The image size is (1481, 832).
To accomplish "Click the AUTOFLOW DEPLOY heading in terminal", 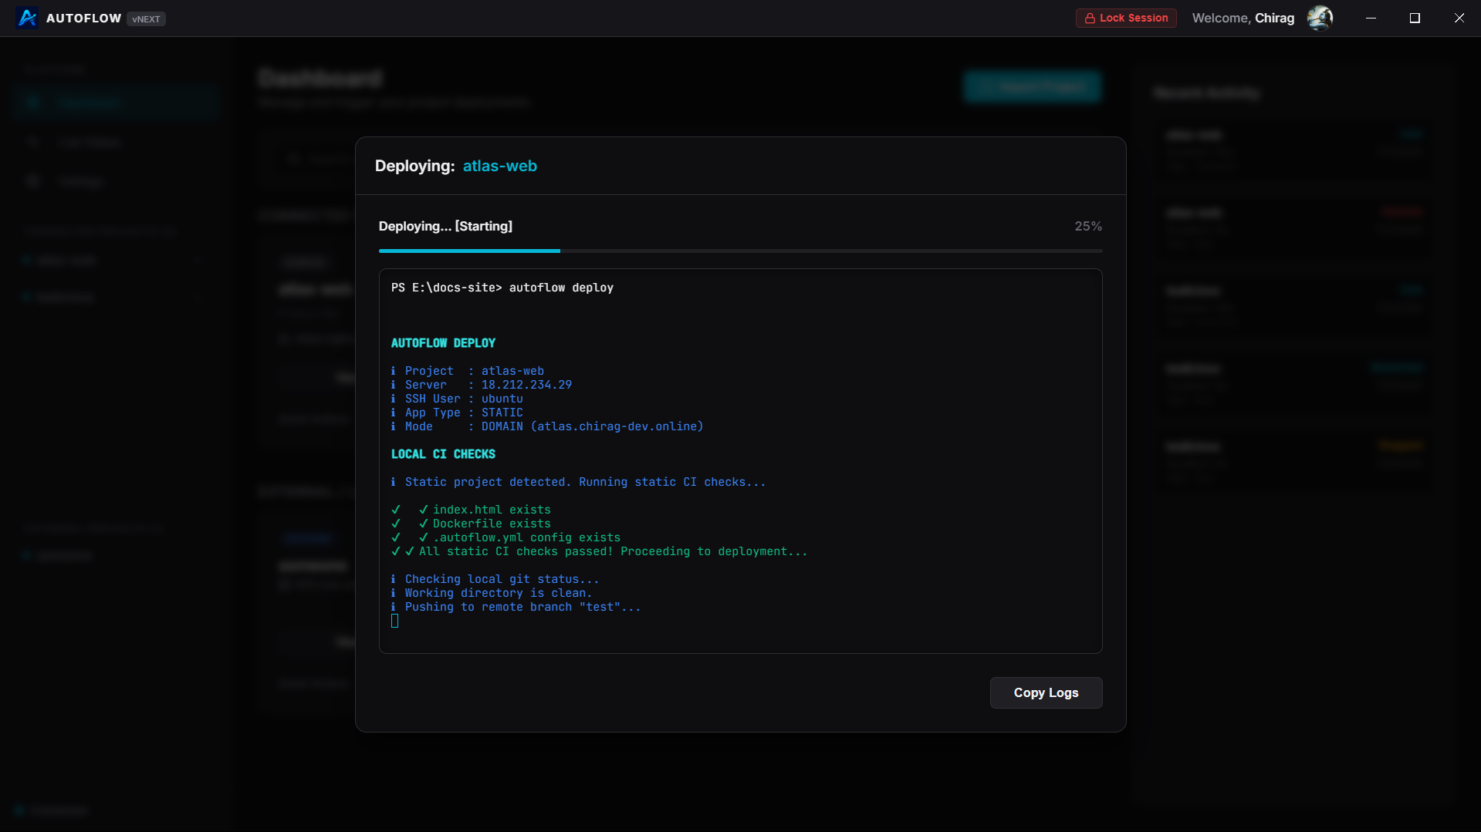I will point(443,343).
